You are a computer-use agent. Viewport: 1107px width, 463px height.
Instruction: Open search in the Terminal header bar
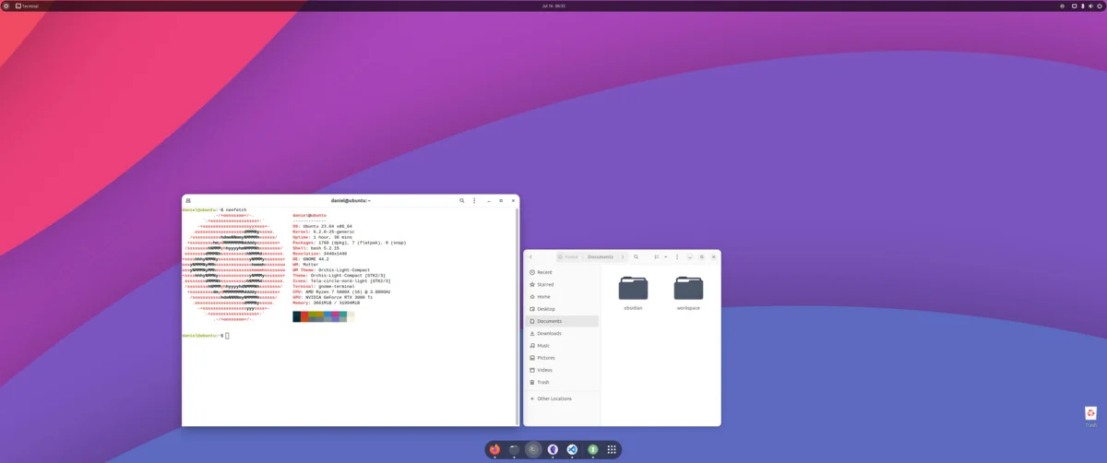[x=462, y=200]
